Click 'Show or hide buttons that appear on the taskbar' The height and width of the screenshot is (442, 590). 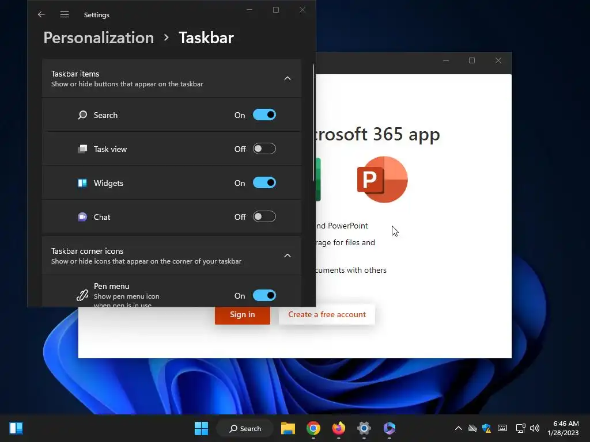coord(127,84)
